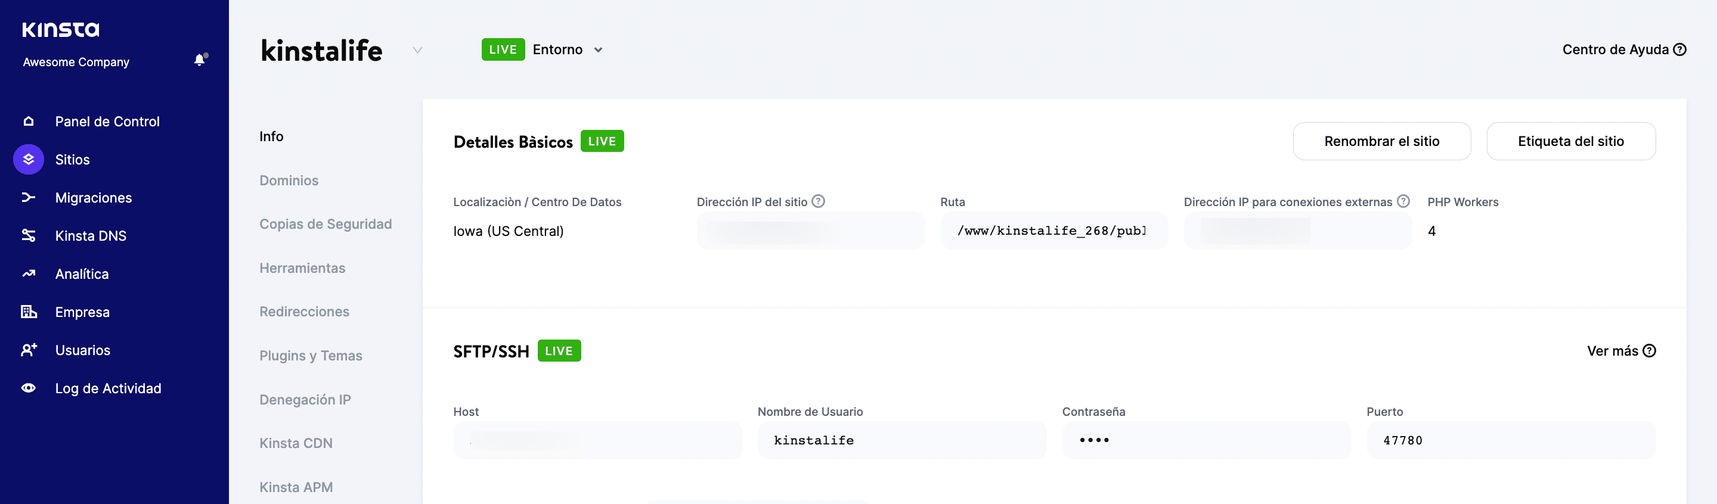Open Log de Actividad eye icon

28,388
